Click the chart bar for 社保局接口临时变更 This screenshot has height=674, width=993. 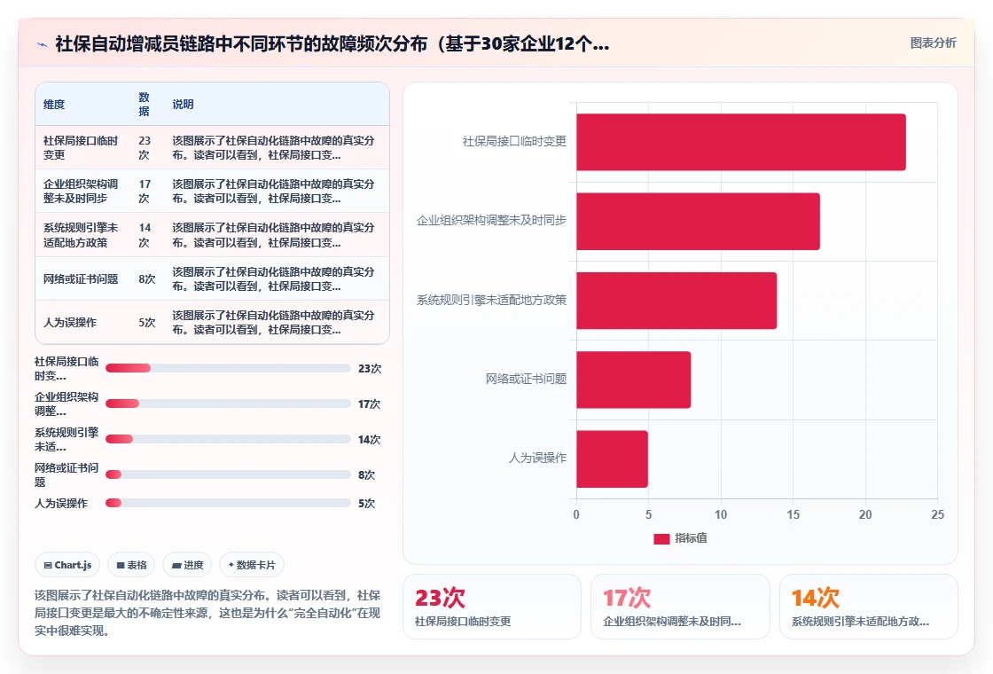pos(741,142)
